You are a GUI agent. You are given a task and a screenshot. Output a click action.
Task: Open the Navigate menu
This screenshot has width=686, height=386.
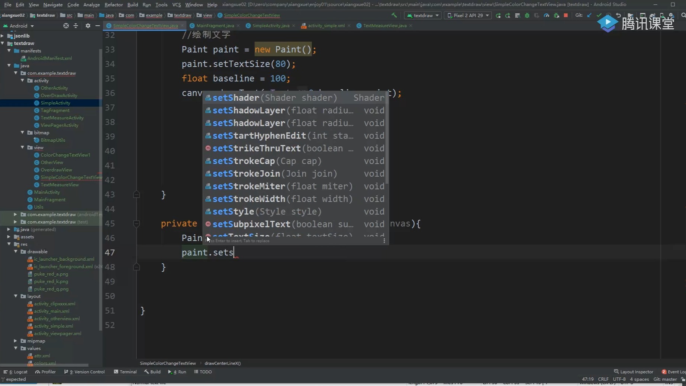point(53,4)
